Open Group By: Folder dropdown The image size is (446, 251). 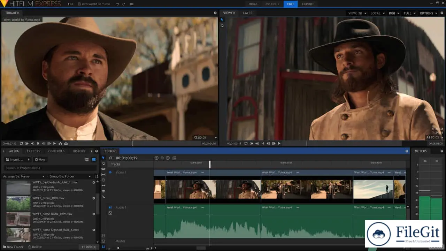(x=70, y=176)
